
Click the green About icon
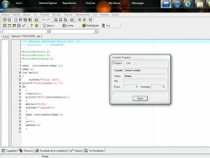click(36, 25)
